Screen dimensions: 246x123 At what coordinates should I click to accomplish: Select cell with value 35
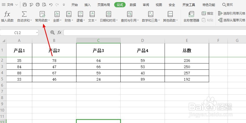pos(19,60)
